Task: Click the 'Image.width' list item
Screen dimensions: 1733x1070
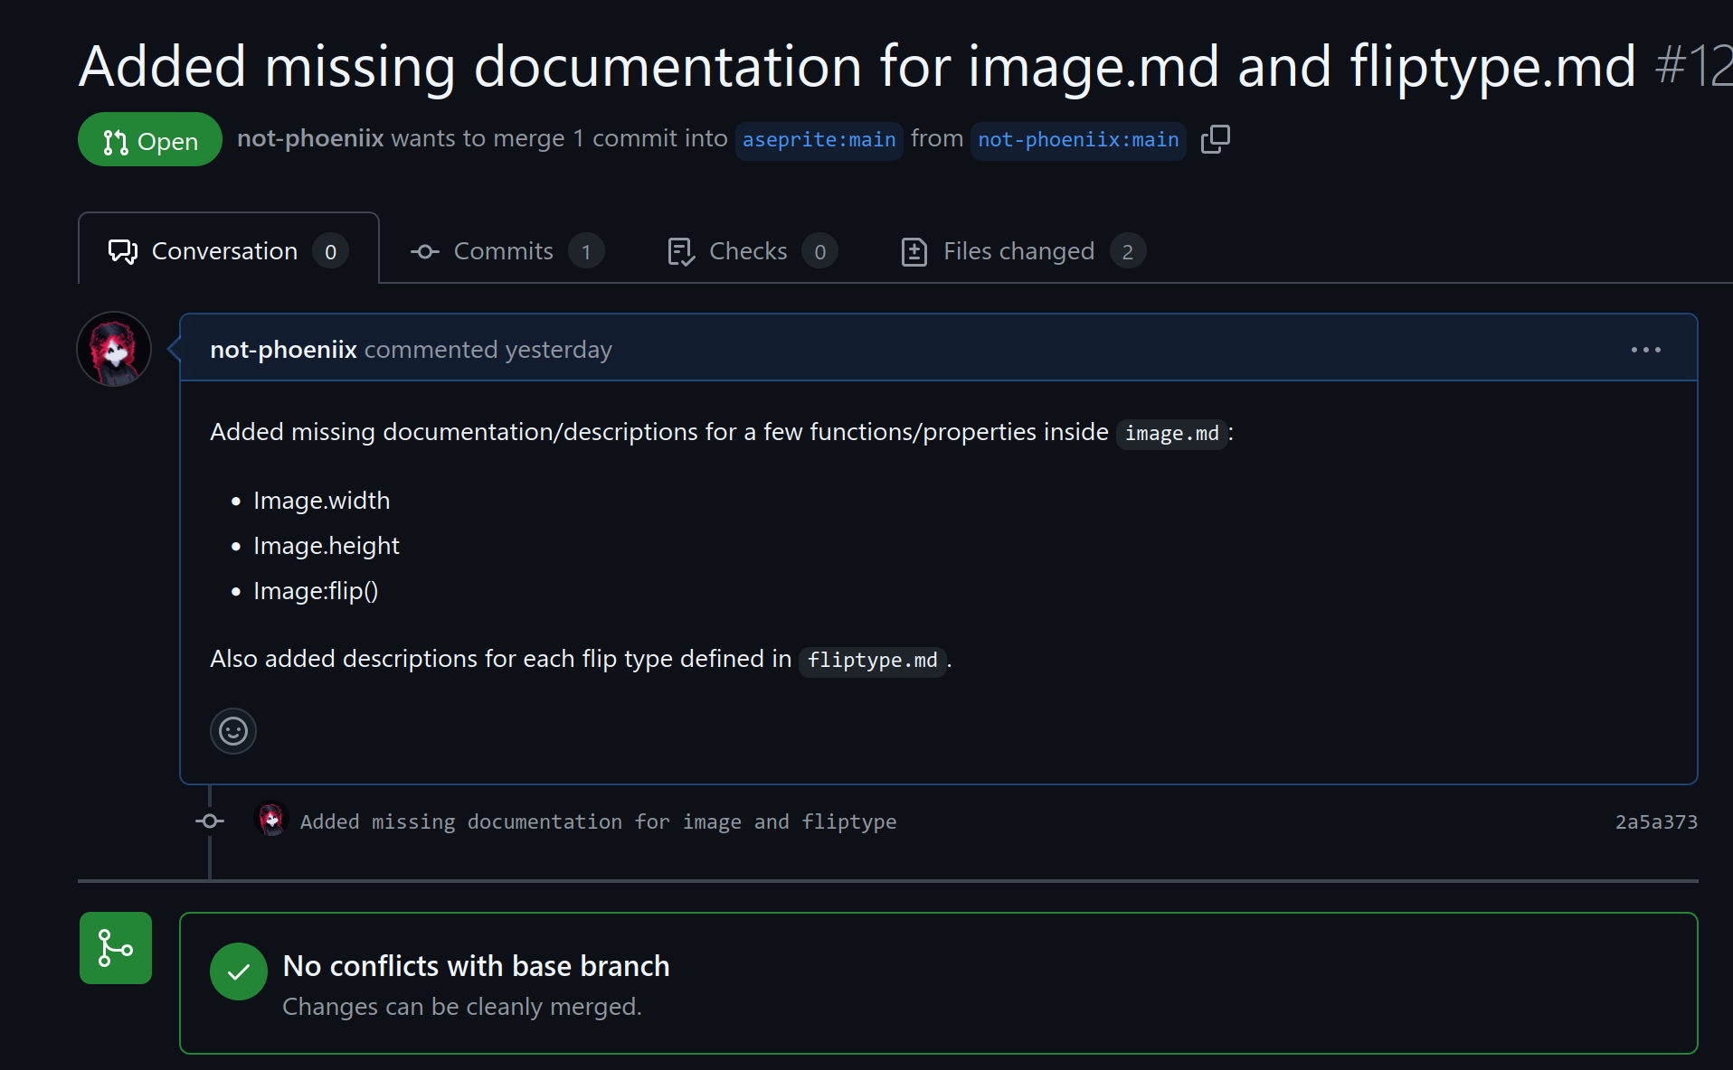Action: point(321,501)
